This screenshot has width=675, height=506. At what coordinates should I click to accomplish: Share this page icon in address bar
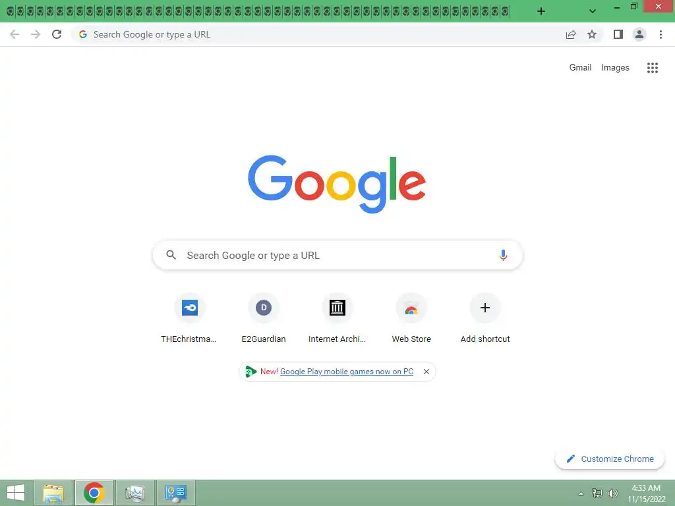click(571, 34)
